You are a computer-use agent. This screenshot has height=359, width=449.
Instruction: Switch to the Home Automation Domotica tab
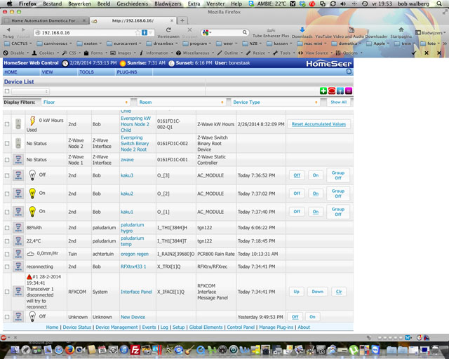pos(44,20)
